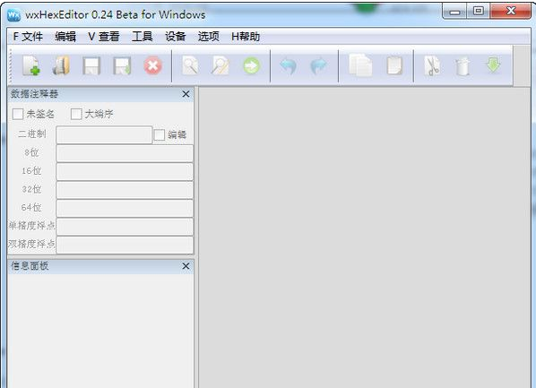Screen dimensions: 536x388
Task: Click the 64位 value field
Action: pyautogui.click(x=125, y=209)
